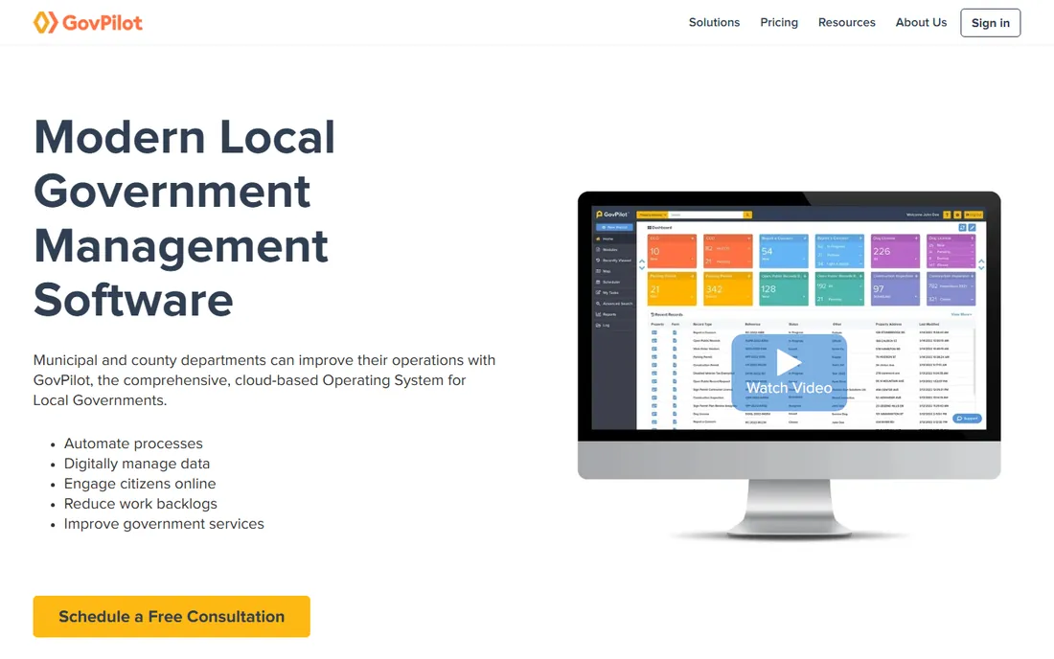Click the "Modern Local Government Management Software" heading
Image resolution: width=1054 pixels, height=659 pixels.
pos(184,217)
